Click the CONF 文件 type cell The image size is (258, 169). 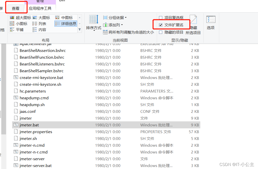coord(150,112)
